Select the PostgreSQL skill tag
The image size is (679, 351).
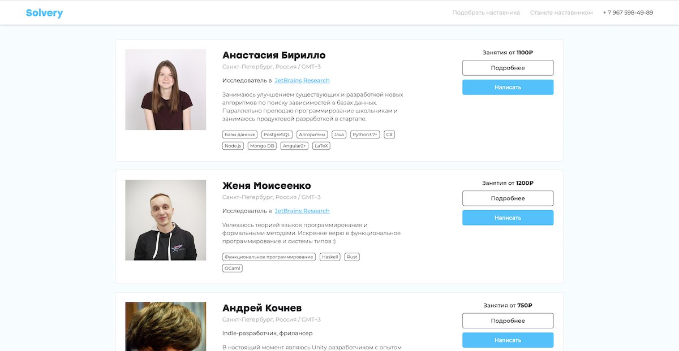click(x=277, y=135)
